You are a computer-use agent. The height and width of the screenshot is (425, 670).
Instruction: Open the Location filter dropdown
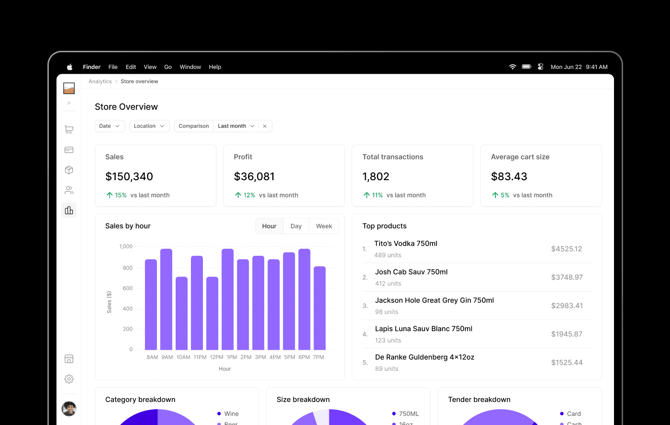149,126
